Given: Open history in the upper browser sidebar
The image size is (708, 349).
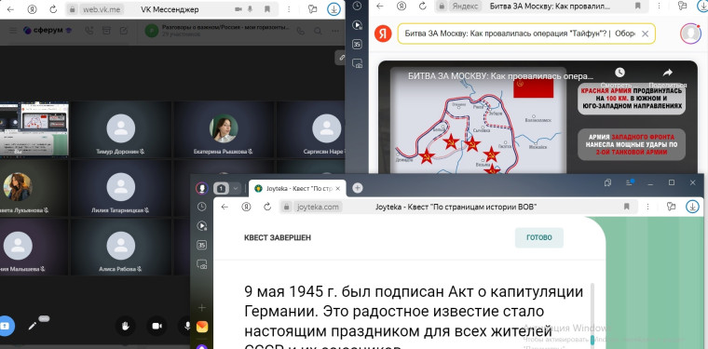Looking at the screenshot, I should pyautogui.click(x=357, y=6).
